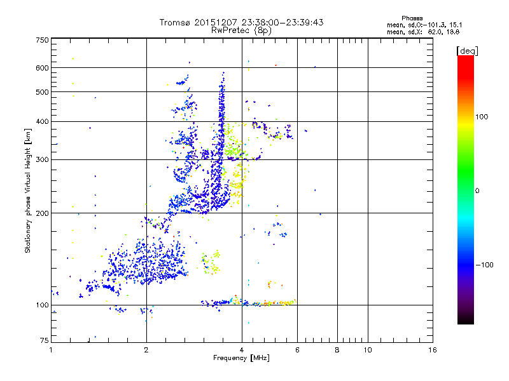The height and width of the screenshot is (381, 509).
Task: Click the 'RwPretec (8p)' subtitle
Action: tap(241, 30)
